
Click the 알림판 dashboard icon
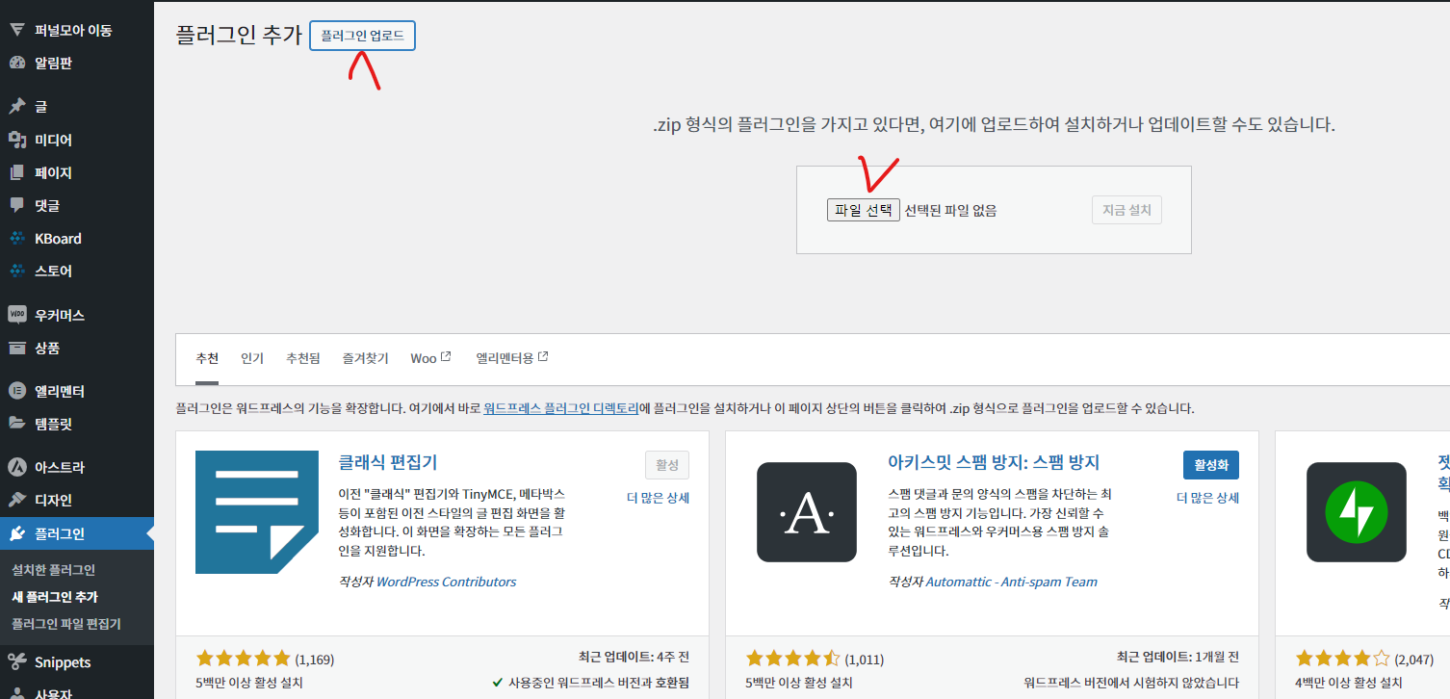tap(16, 64)
